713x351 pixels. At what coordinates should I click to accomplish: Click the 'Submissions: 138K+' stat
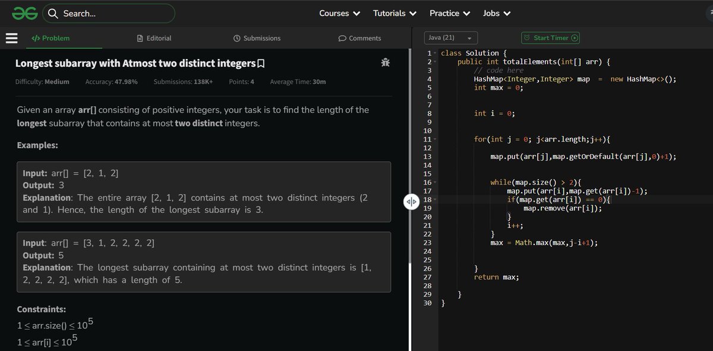tap(183, 82)
